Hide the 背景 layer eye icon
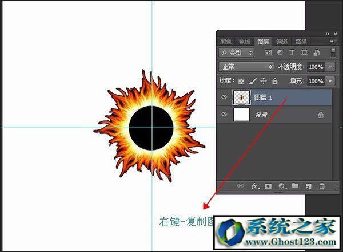 [x=224, y=115]
